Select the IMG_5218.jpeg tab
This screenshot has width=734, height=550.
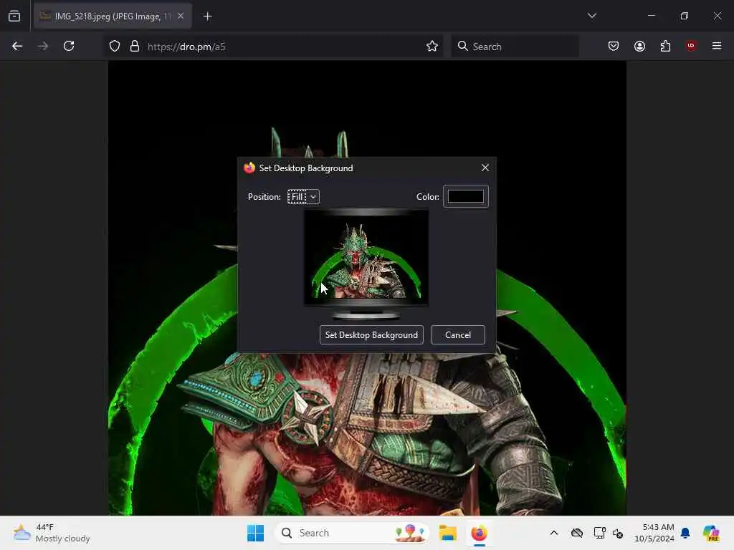tap(113, 16)
